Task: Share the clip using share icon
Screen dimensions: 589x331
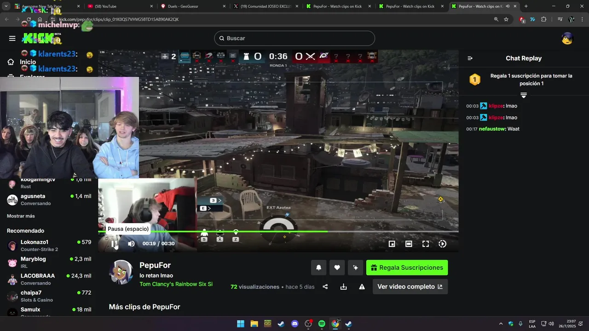Action: point(325,286)
